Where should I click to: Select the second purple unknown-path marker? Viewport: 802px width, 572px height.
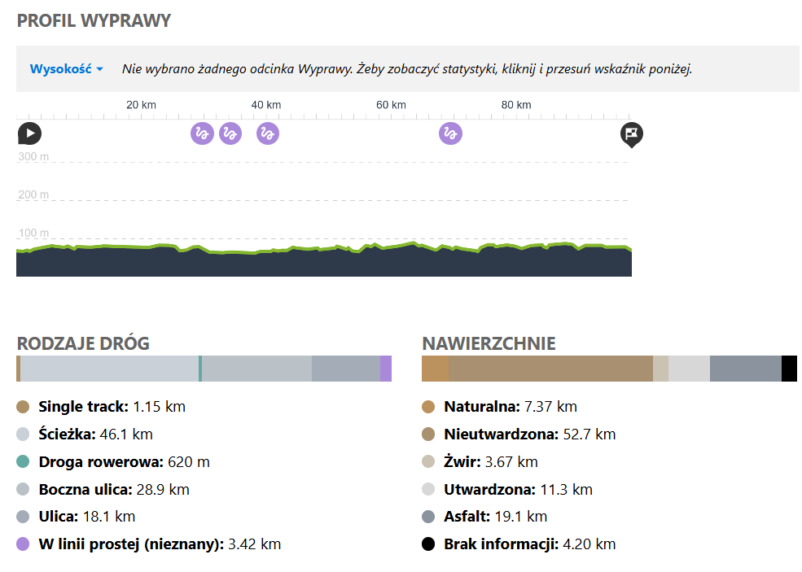click(230, 133)
